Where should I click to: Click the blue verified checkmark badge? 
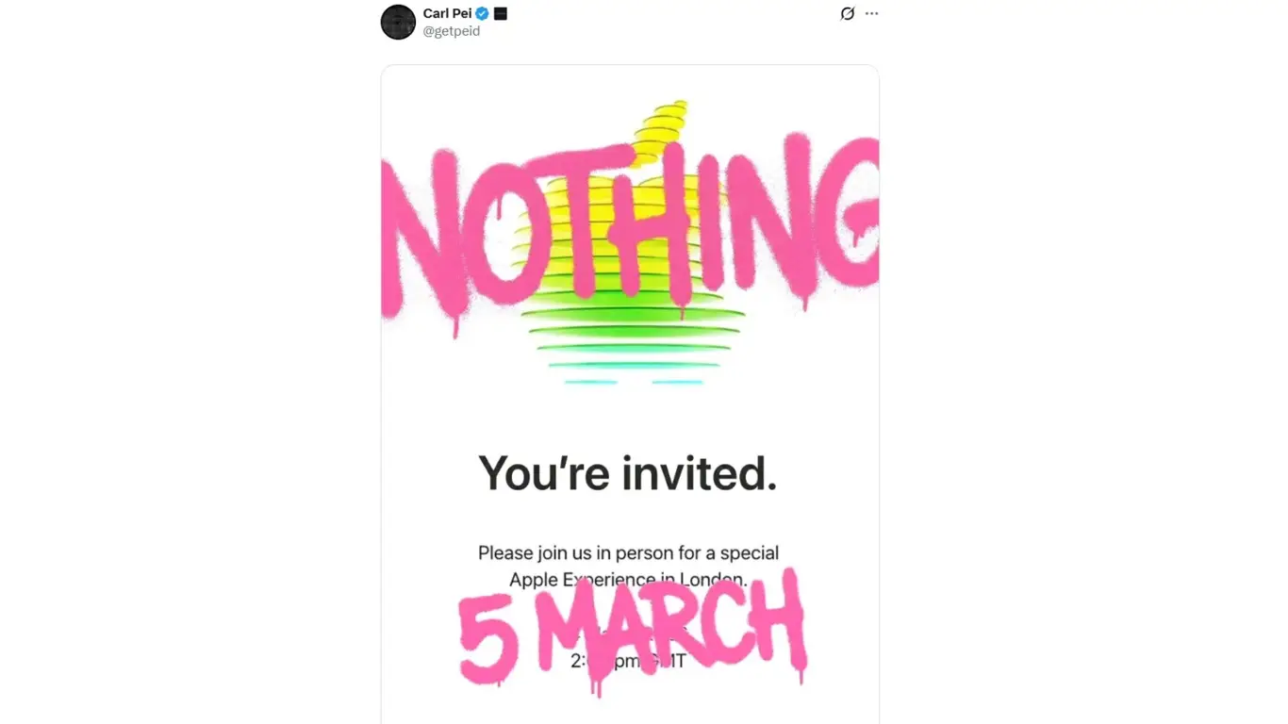pyautogui.click(x=482, y=13)
